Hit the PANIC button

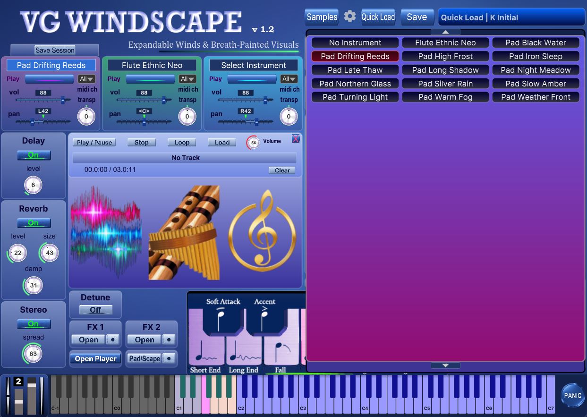click(x=572, y=395)
